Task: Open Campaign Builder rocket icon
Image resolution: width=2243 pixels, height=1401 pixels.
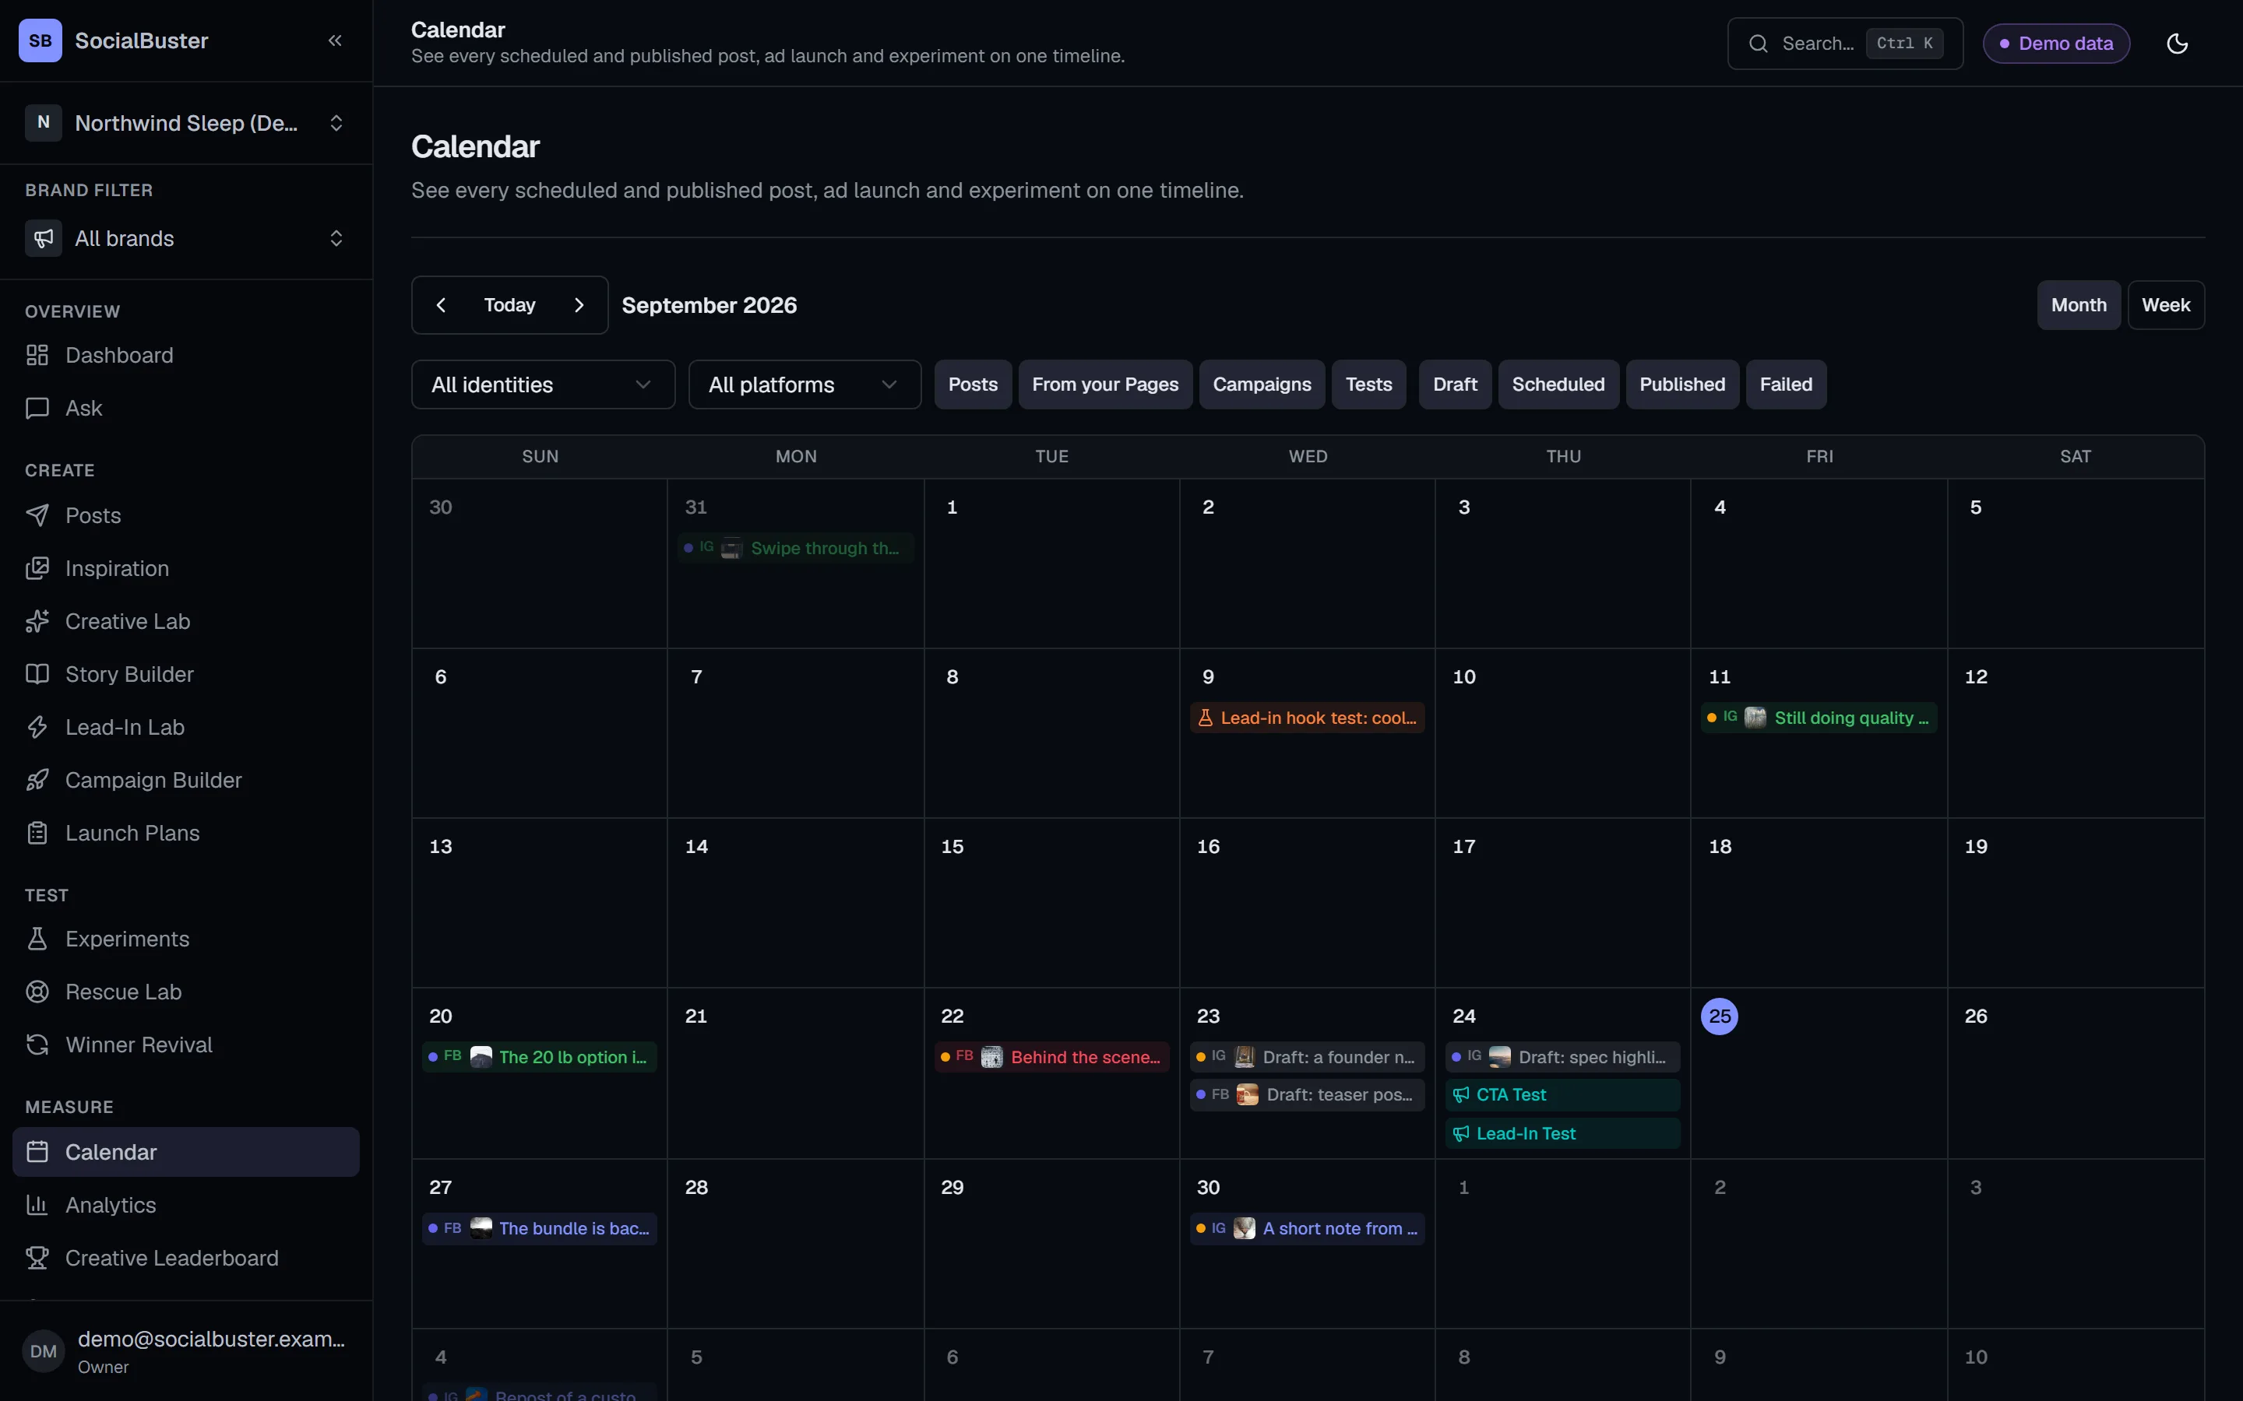Action: pyautogui.click(x=37, y=780)
